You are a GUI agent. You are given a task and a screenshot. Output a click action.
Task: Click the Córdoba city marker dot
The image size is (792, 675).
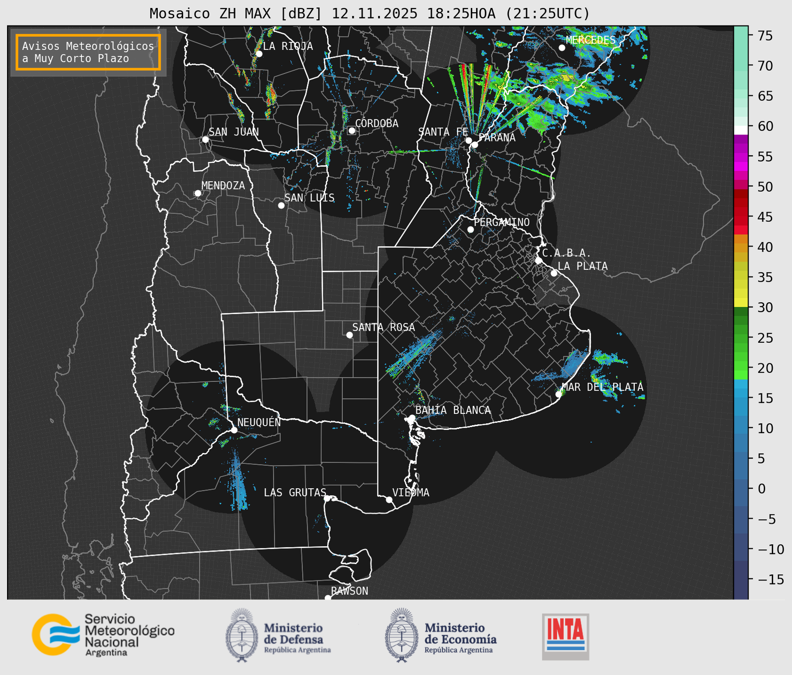click(352, 130)
